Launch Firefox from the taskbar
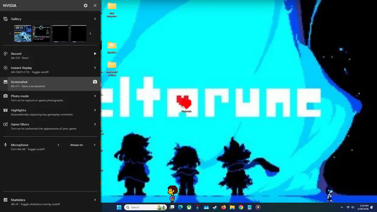The image size is (377, 212). tap(223, 207)
